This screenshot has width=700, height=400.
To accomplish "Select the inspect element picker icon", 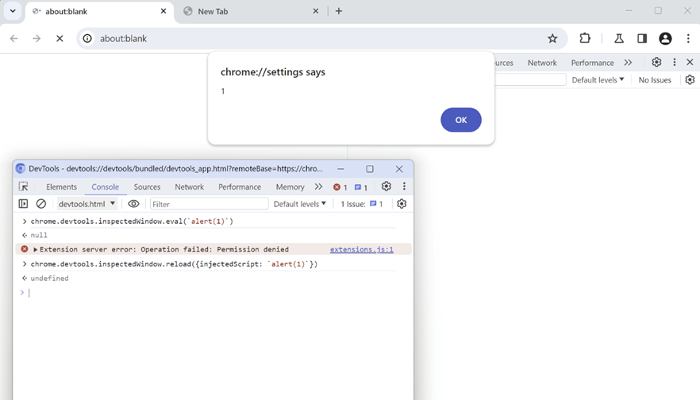I will click(23, 187).
